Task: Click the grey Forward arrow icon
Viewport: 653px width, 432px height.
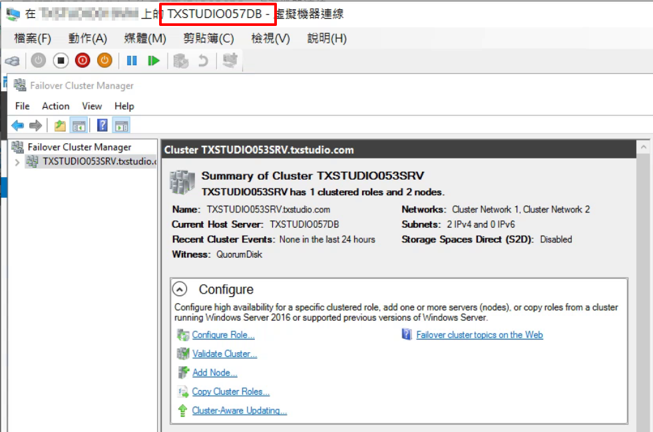Action: 36,125
